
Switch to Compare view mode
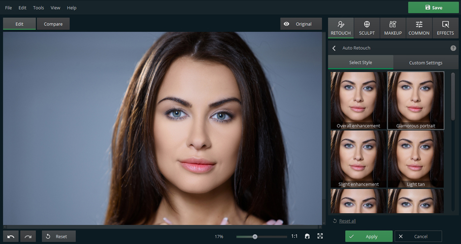[53, 24]
